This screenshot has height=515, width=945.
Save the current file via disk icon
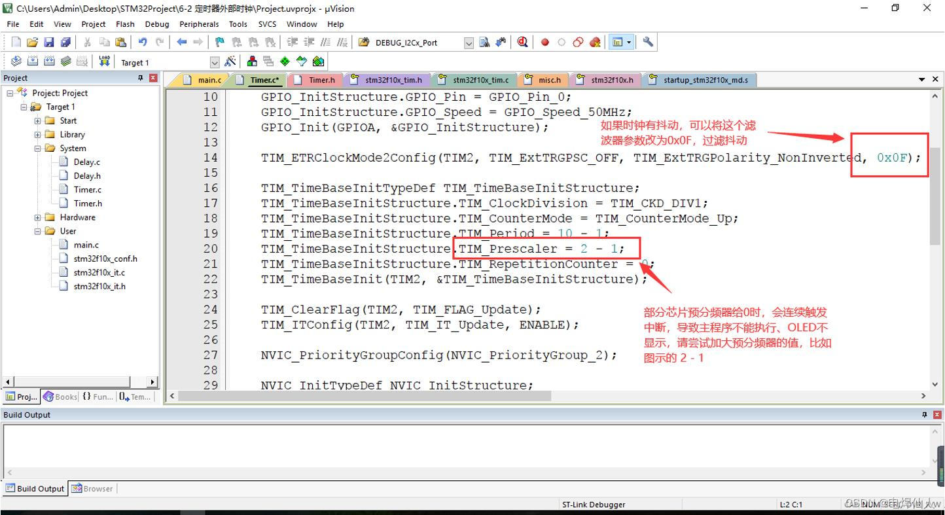[x=48, y=42]
